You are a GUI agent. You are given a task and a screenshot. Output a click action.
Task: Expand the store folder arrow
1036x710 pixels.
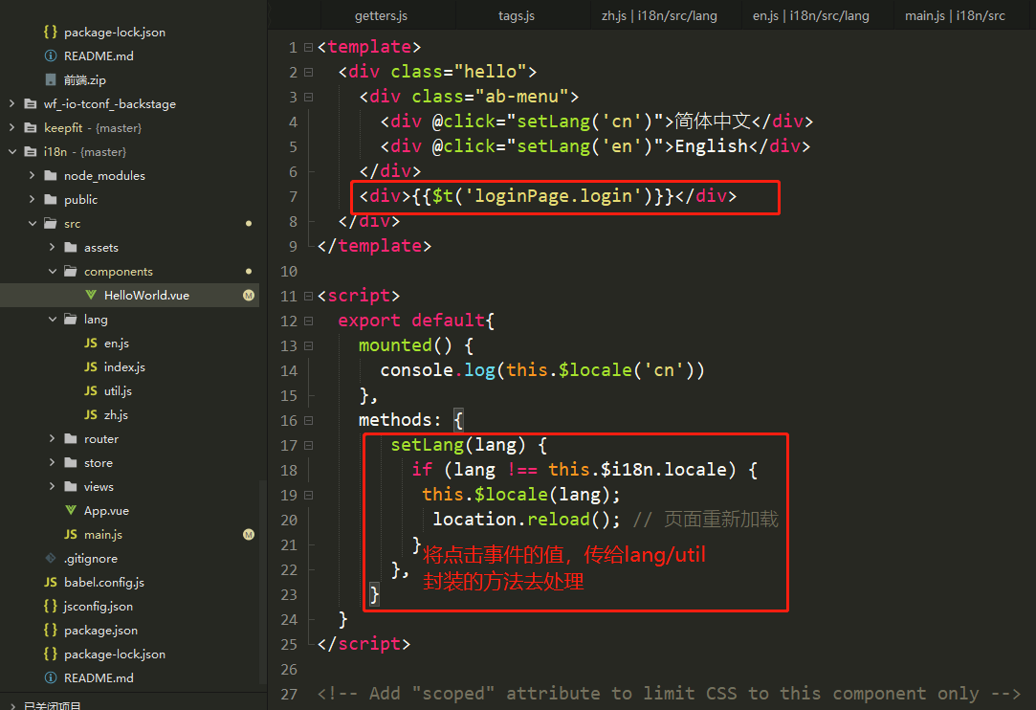coord(53,462)
